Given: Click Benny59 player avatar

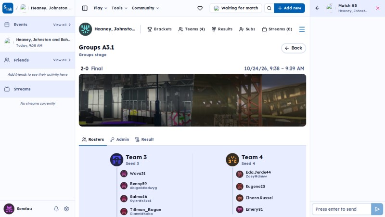Looking at the screenshot, I should click(124, 186).
